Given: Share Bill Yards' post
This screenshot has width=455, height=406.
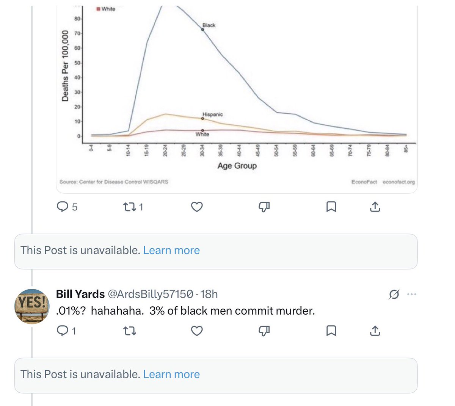Looking at the screenshot, I should (375, 331).
